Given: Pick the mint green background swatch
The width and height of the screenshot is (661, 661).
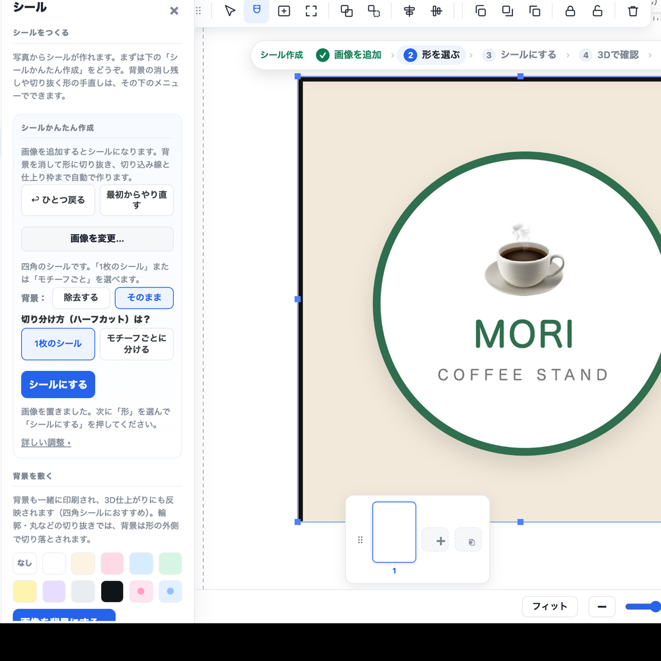Looking at the screenshot, I should coord(171,563).
